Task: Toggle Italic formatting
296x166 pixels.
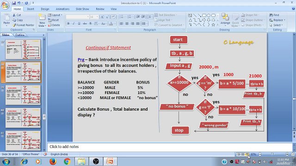Action: point(74,24)
